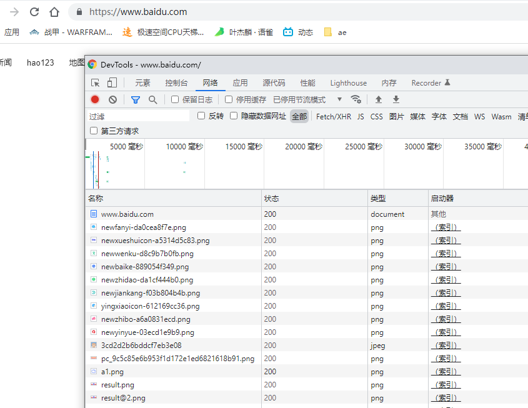528x408 pixels.
Task: Click the Recorder flask icon
Action: [x=447, y=82]
